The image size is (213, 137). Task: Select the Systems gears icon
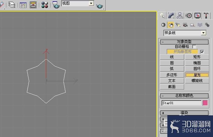207,25
